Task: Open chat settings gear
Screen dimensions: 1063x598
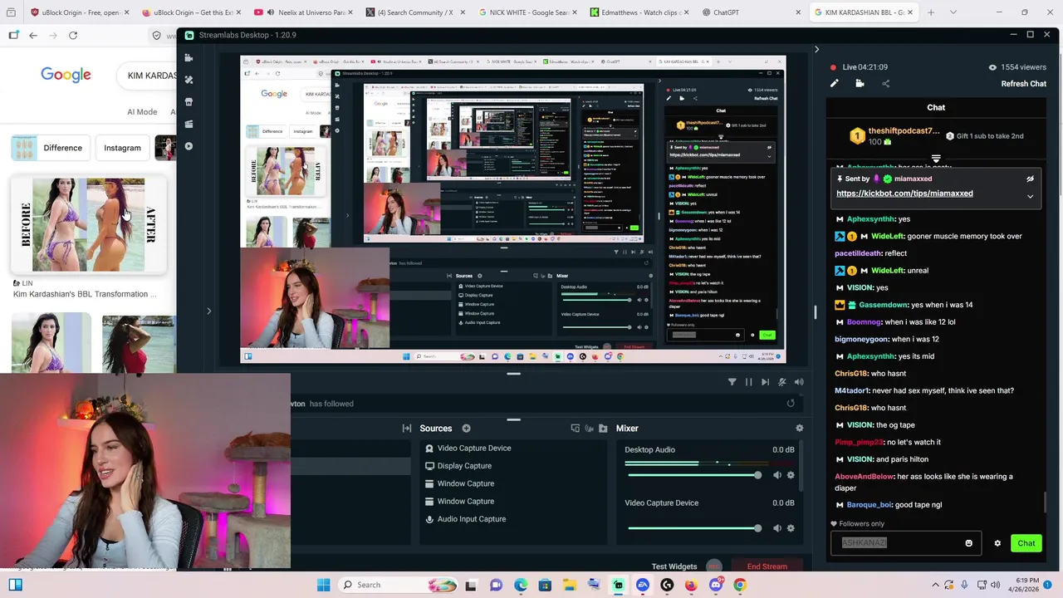Action: tap(997, 543)
